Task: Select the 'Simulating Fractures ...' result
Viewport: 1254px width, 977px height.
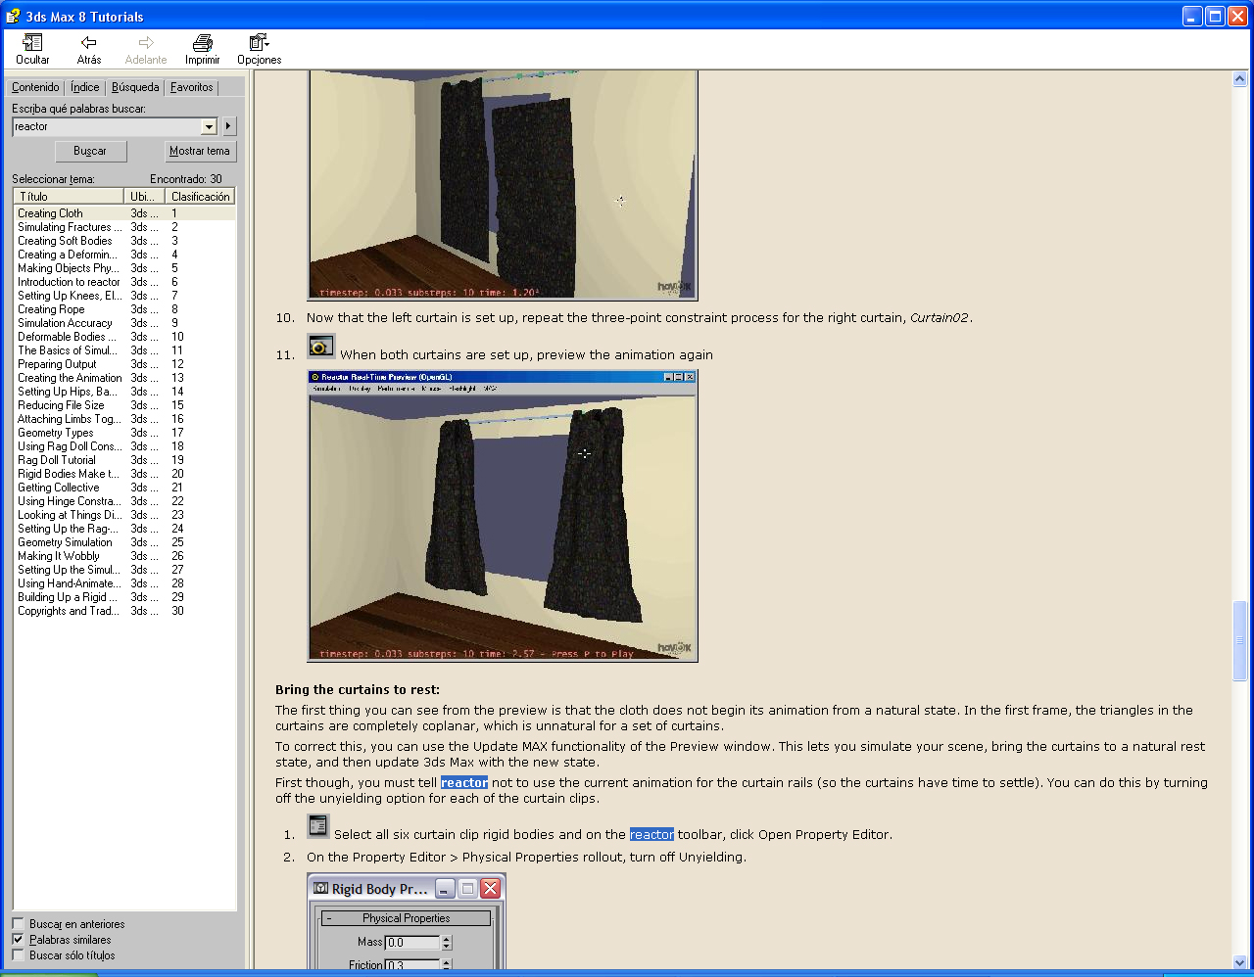Action: [70, 227]
